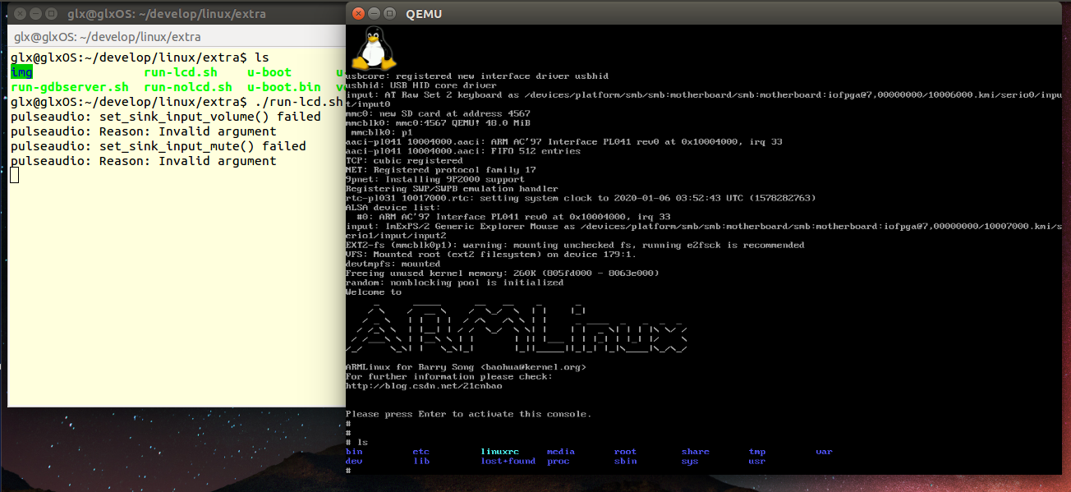1071x492 pixels.
Task: Click lost+found in the QEMU listing
Action: 508,462
